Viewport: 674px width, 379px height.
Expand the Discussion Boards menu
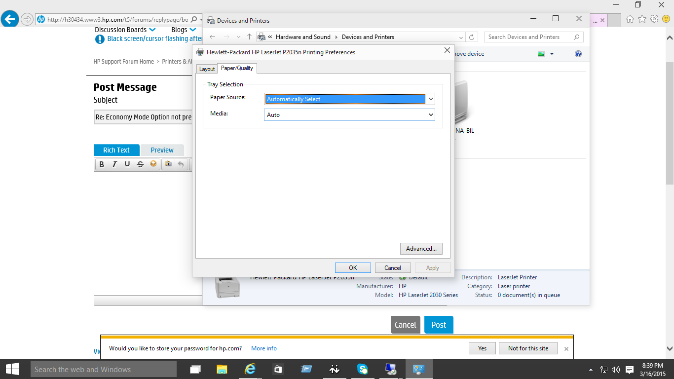[x=152, y=30]
